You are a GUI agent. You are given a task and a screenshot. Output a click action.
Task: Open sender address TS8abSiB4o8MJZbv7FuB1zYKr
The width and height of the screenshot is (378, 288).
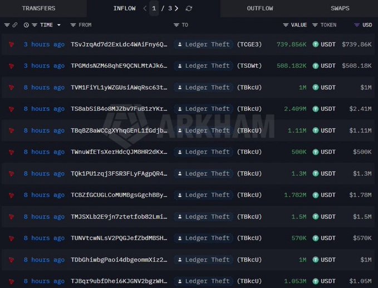[x=119, y=109]
